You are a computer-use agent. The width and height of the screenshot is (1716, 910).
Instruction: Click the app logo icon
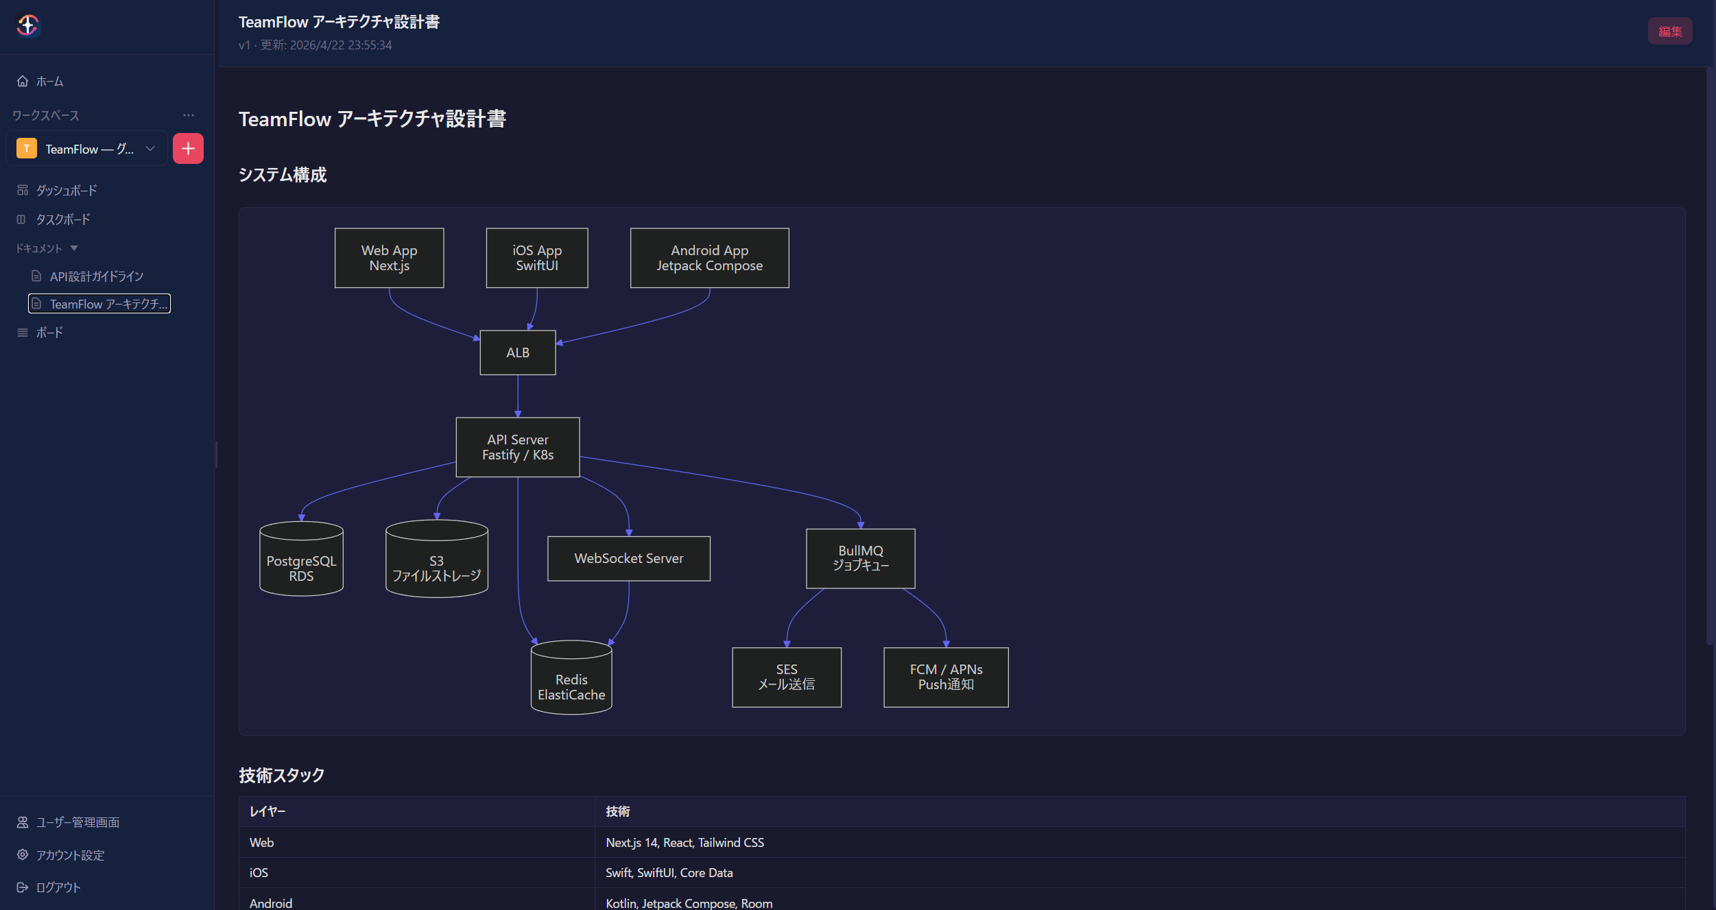coord(27,25)
